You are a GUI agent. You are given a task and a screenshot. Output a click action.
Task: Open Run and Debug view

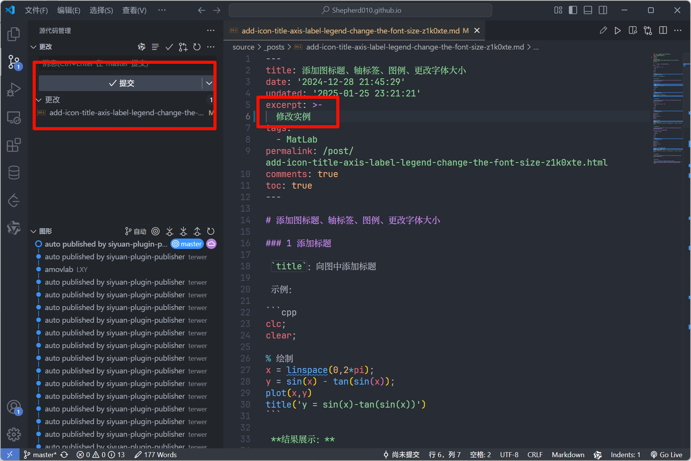click(14, 90)
